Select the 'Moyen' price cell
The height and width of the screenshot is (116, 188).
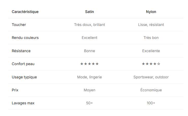click(89, 90)
